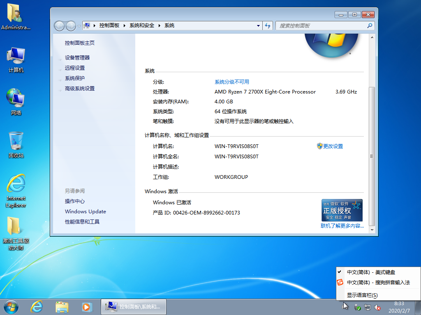
Task: Expand the arrow after 控制面板 in breadcrumb
Action: coord(124,25)
